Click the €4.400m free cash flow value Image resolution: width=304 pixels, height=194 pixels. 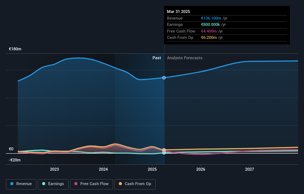[209, 31]
